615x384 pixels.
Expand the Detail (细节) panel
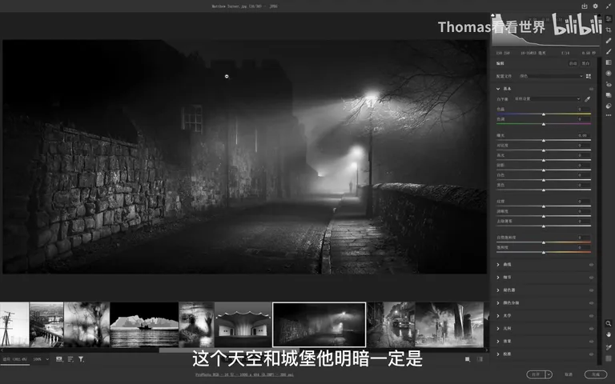click(498, 278)
